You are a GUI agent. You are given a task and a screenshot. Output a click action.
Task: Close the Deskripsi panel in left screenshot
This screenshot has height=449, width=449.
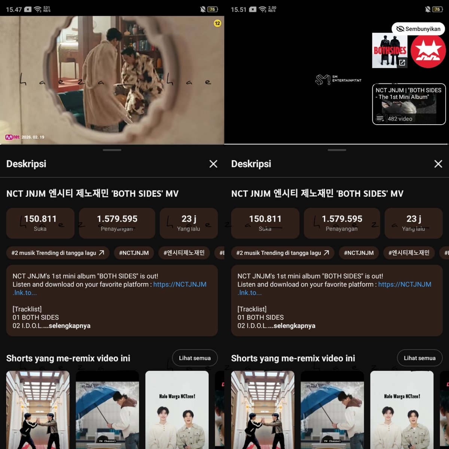(213, 164)
